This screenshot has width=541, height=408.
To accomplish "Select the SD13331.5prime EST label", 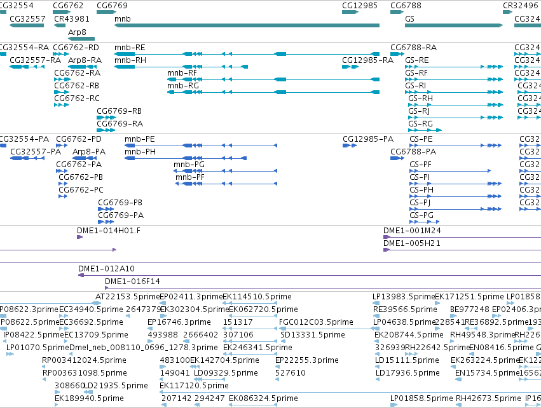I will click(x=313, y=335).
